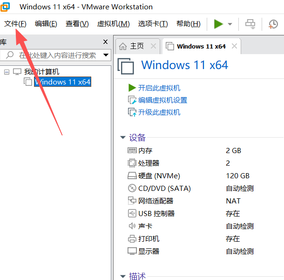Screen dimensions: 284x280
Task: Click the 编辑虚拟机设置 link
Action: pyautogui.click(x=162, y=100)
